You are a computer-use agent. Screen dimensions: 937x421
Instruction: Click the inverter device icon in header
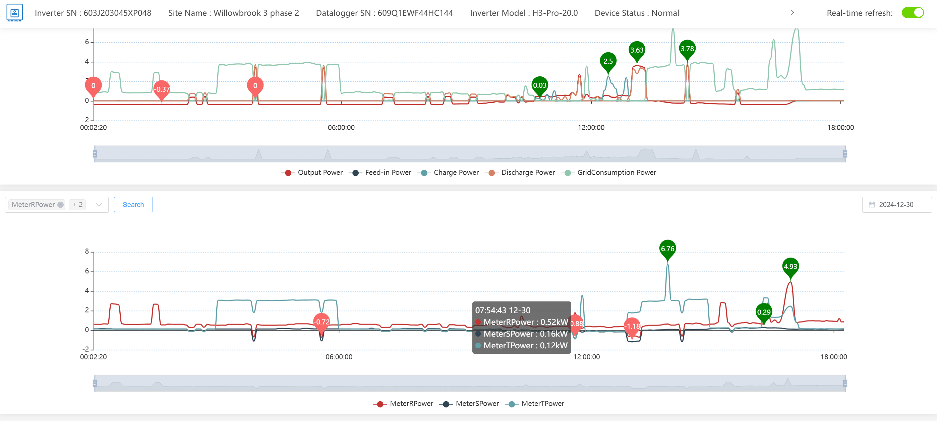[x=14, y=13]
